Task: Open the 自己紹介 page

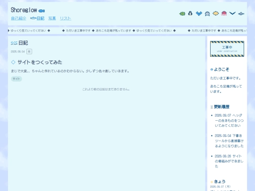Action: (18, 18)
